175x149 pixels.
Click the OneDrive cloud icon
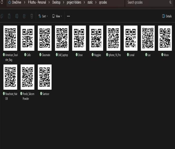click(10, 2)
